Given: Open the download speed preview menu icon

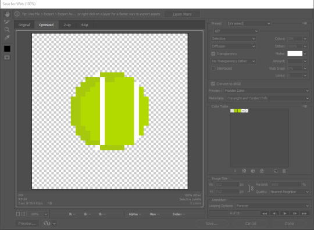Looking at the screenshot, I should pos(50,203).
